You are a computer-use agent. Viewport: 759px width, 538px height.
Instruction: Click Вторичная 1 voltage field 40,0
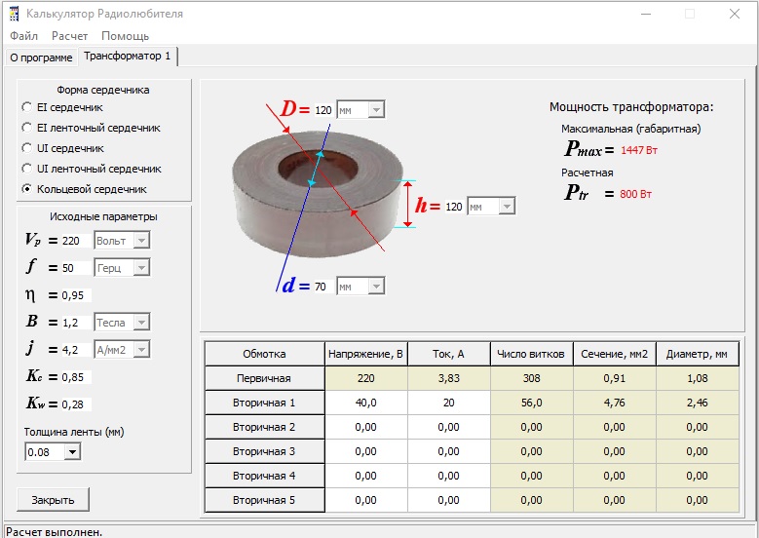365,403
